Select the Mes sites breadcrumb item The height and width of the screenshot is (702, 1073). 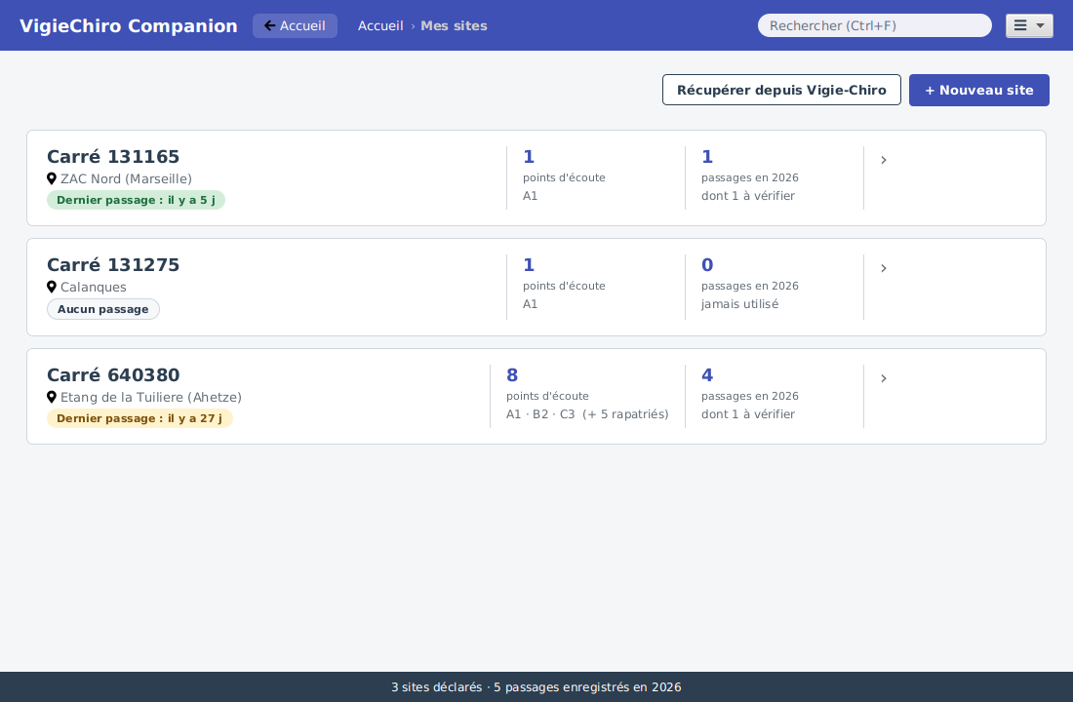[x=454, y=25]
